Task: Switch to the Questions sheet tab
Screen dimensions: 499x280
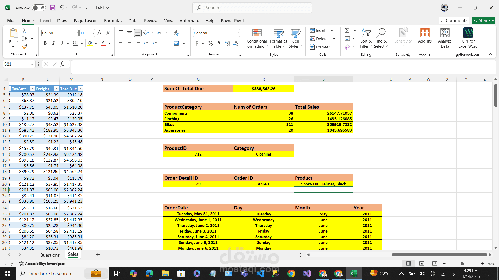Action: 50,255
